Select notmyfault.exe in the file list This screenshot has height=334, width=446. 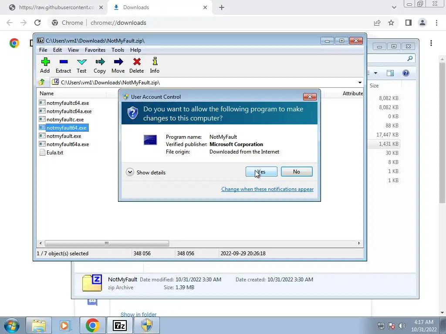60,136
